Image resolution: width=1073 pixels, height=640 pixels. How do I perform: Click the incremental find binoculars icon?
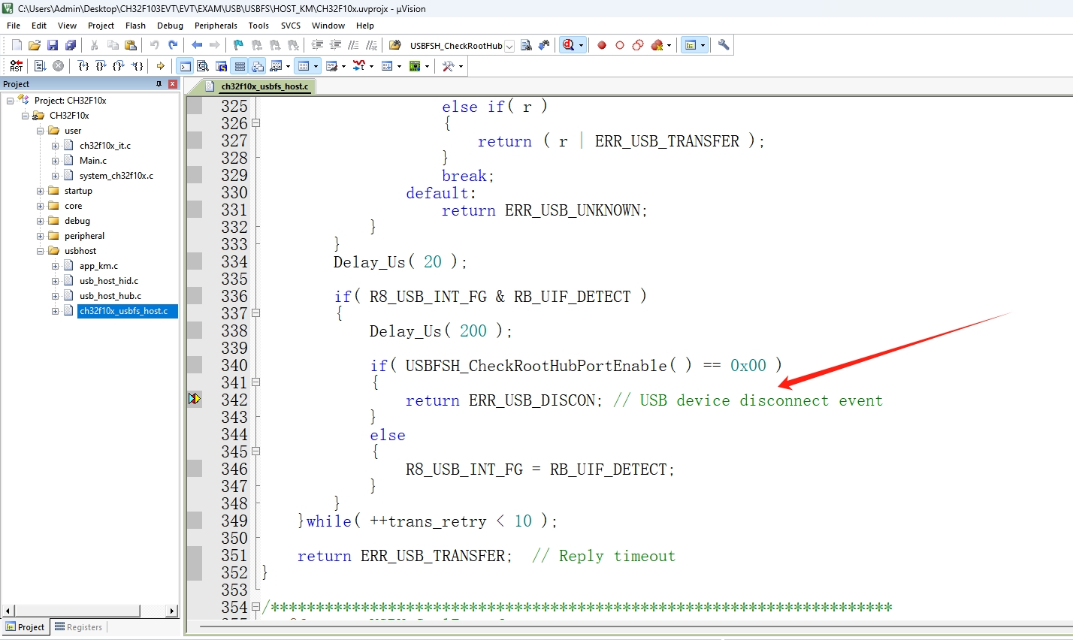click(x=544, y=45)
